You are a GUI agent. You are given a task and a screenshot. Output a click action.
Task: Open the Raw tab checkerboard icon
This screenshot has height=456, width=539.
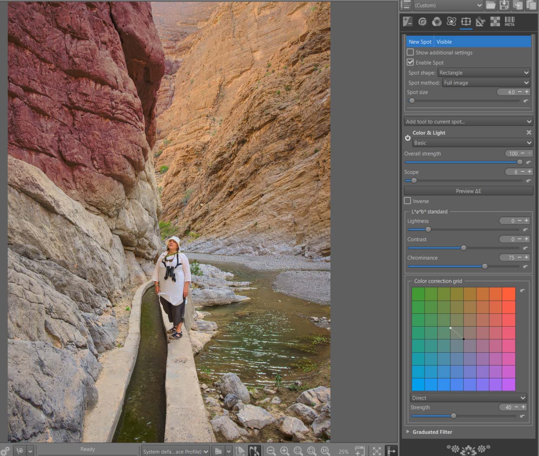point(495,22)
